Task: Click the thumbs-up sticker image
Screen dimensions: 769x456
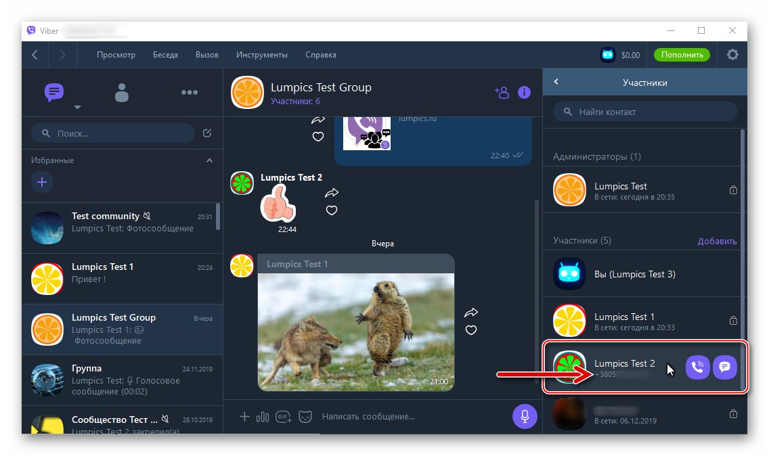Action: coord(278,204)
